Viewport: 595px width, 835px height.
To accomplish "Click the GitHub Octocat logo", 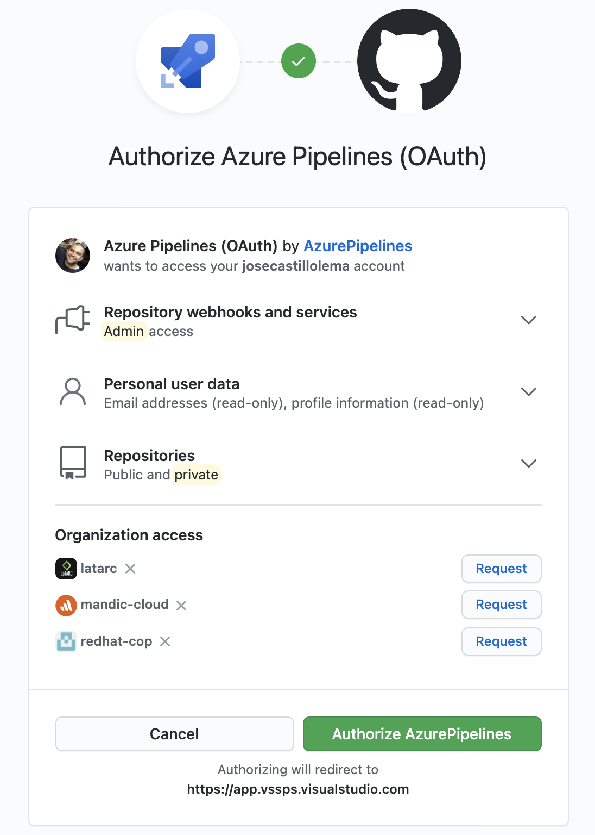I will click(x=409, y=61).
